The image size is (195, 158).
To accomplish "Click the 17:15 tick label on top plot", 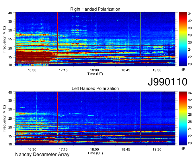I will (x=63, y=70).
